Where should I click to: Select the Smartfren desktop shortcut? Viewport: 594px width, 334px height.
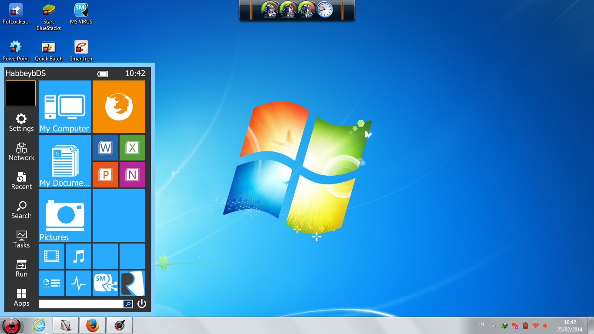click(x=81, y=51)
